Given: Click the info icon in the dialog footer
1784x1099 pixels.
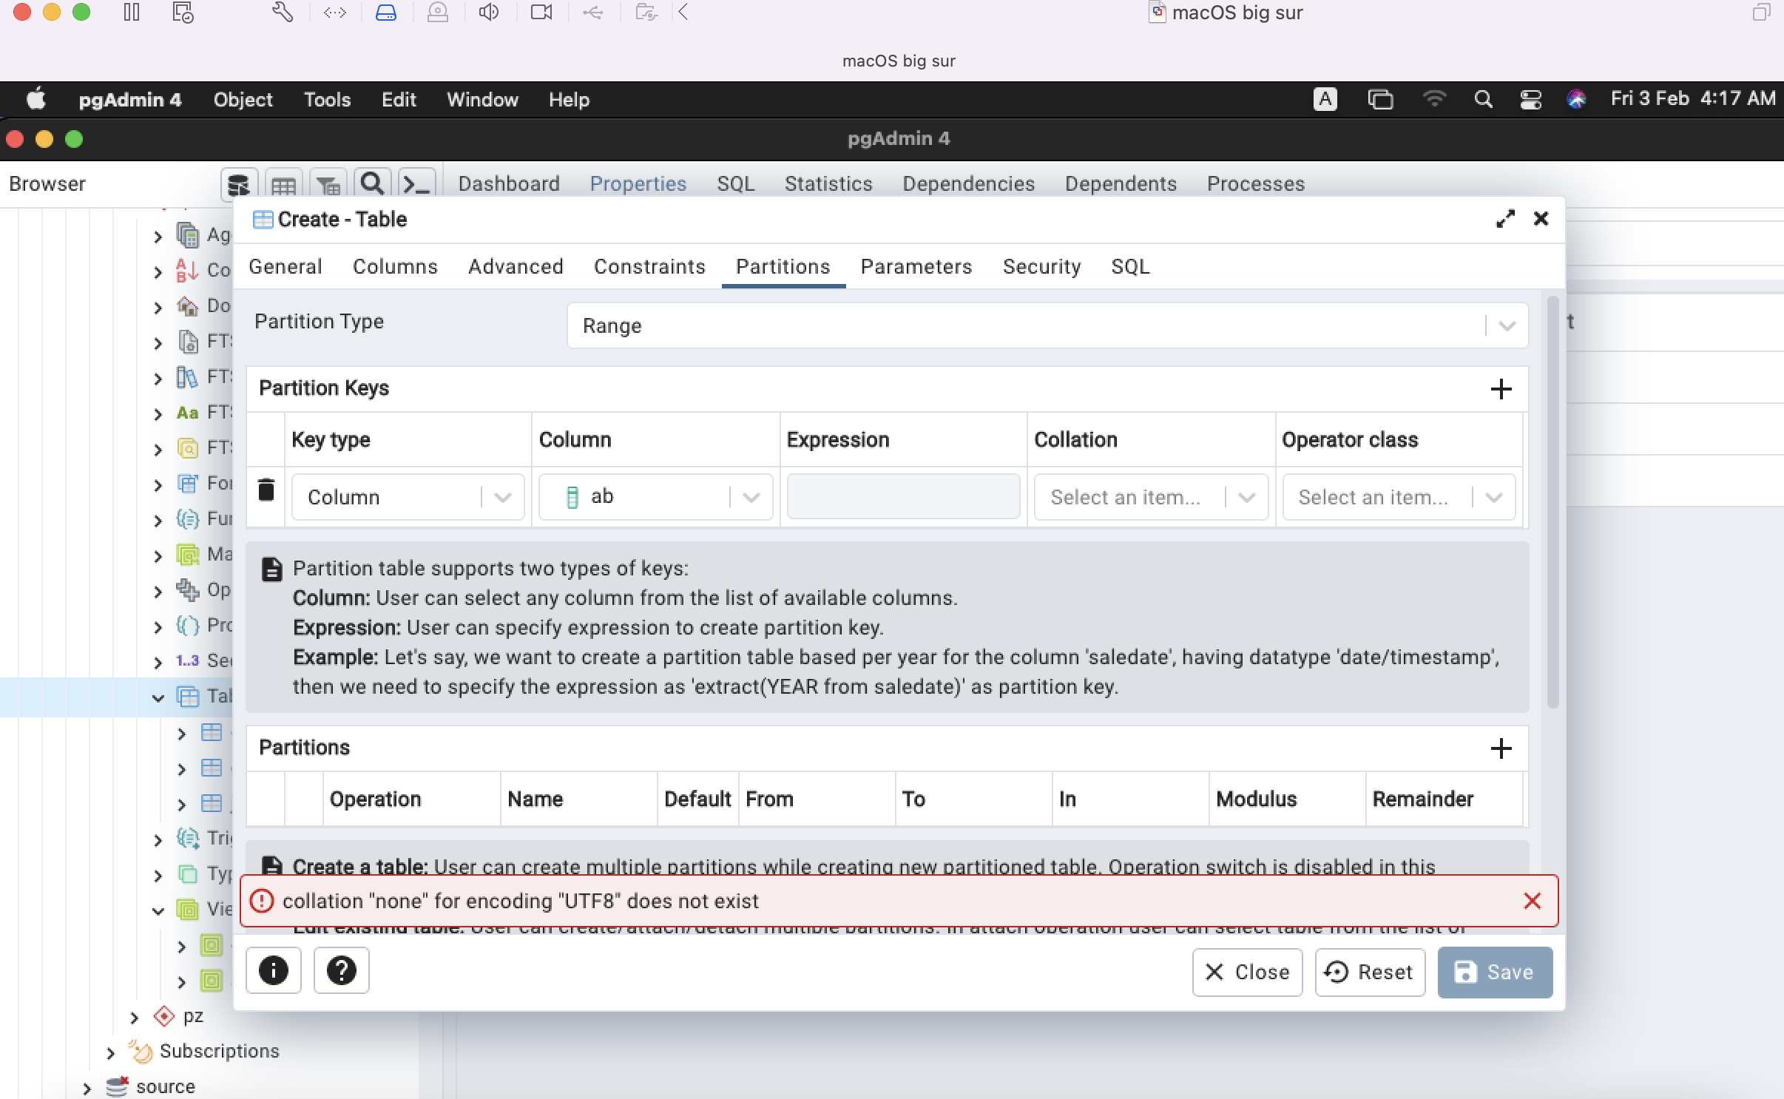Looking at the screenshot, I should coord(273,971).
